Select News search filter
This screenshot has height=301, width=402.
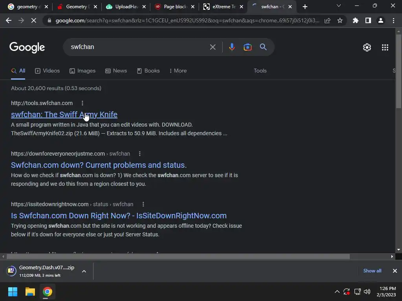(116, 71)
